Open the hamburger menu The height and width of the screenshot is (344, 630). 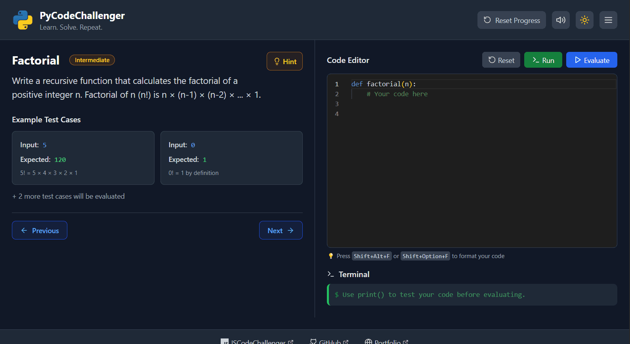coord(608,20)
